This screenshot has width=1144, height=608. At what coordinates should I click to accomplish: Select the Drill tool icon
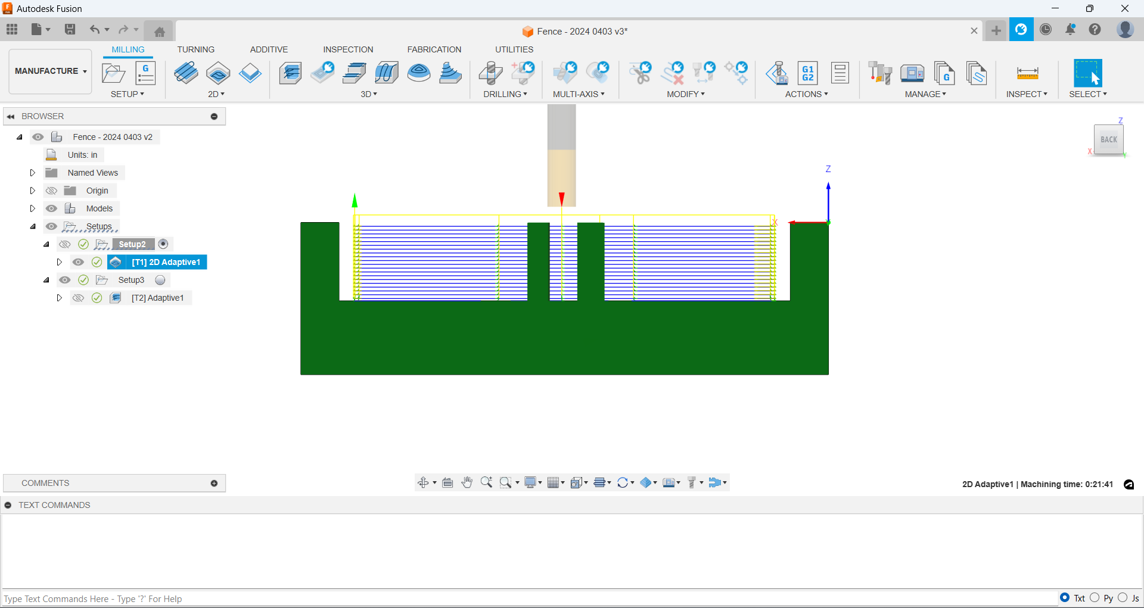click(x=490, y=73)
